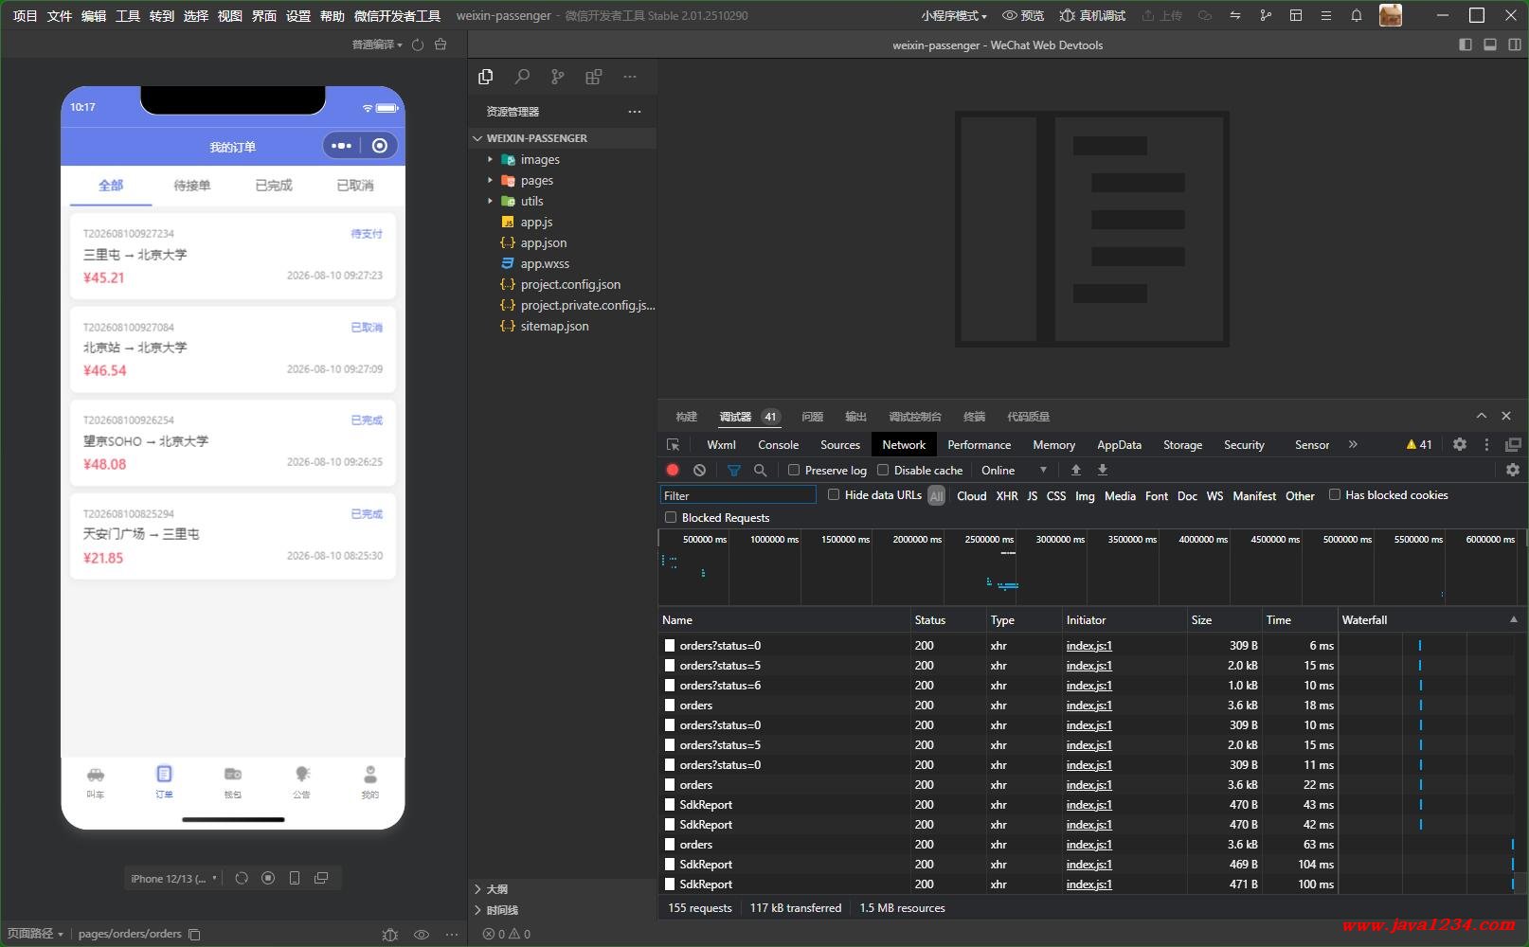
Task: Toggle the bottom panel layout icon in the editor header
Action: (1490, 45)
